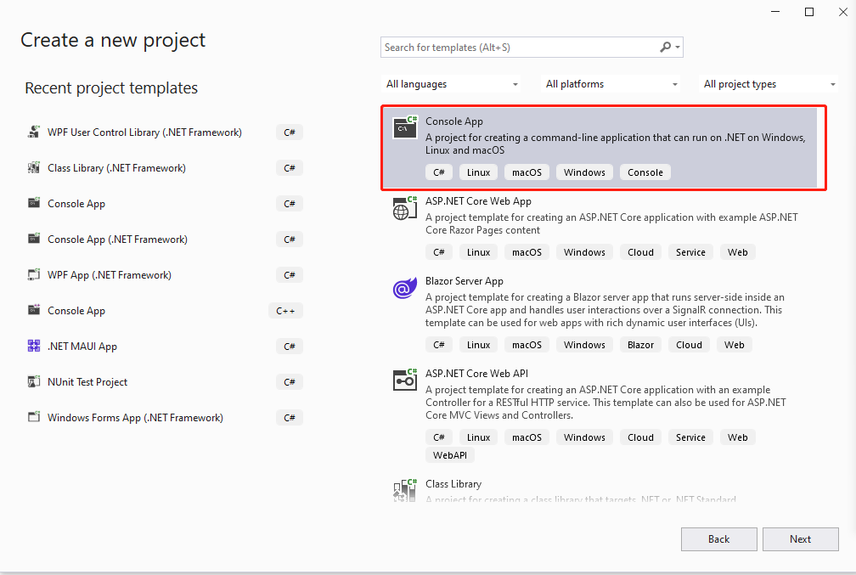Click the "WebAPI" tag under ASP.NET Core Web API
856x575 pixels.
(450, 455)
